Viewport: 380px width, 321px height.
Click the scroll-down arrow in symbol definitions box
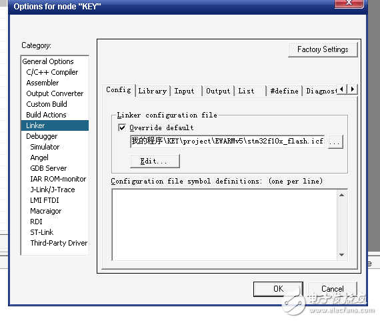342,255
